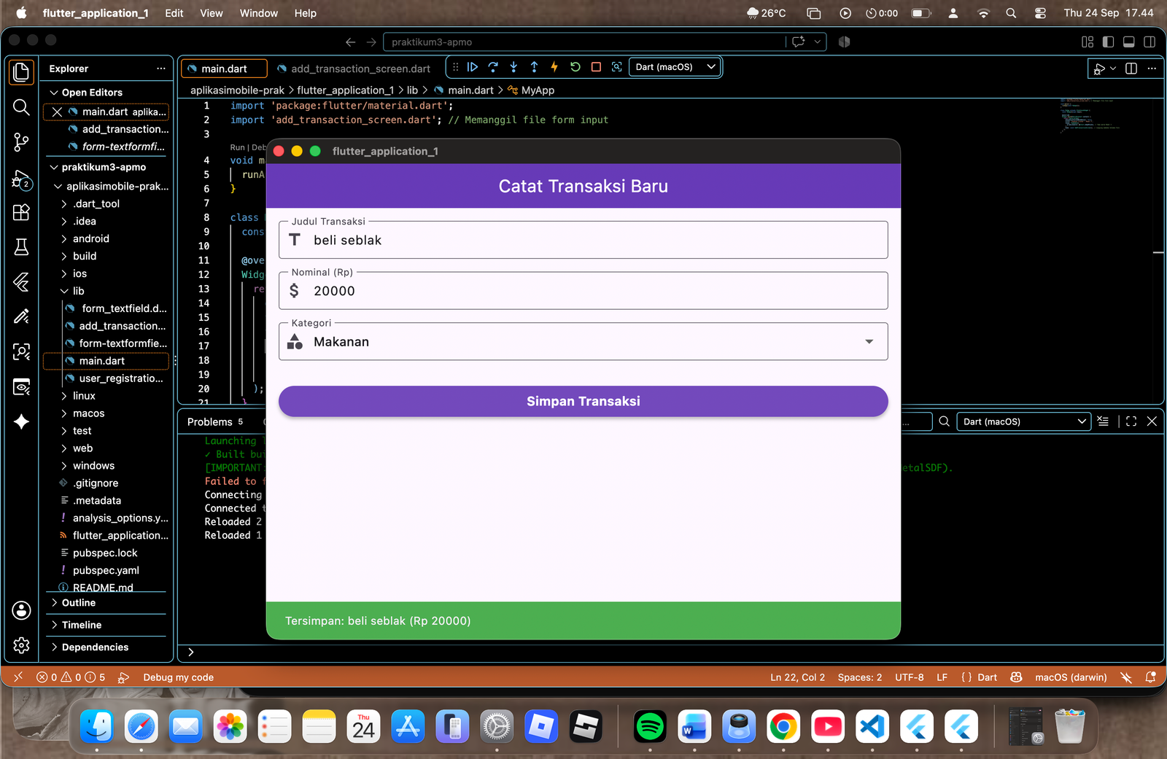Select the main.dart editor tab
The height and width of the screenshot is (759, 1167).
point(224,69)
